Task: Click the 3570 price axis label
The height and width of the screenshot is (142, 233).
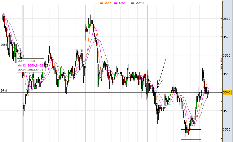Action: click(226, 37)
